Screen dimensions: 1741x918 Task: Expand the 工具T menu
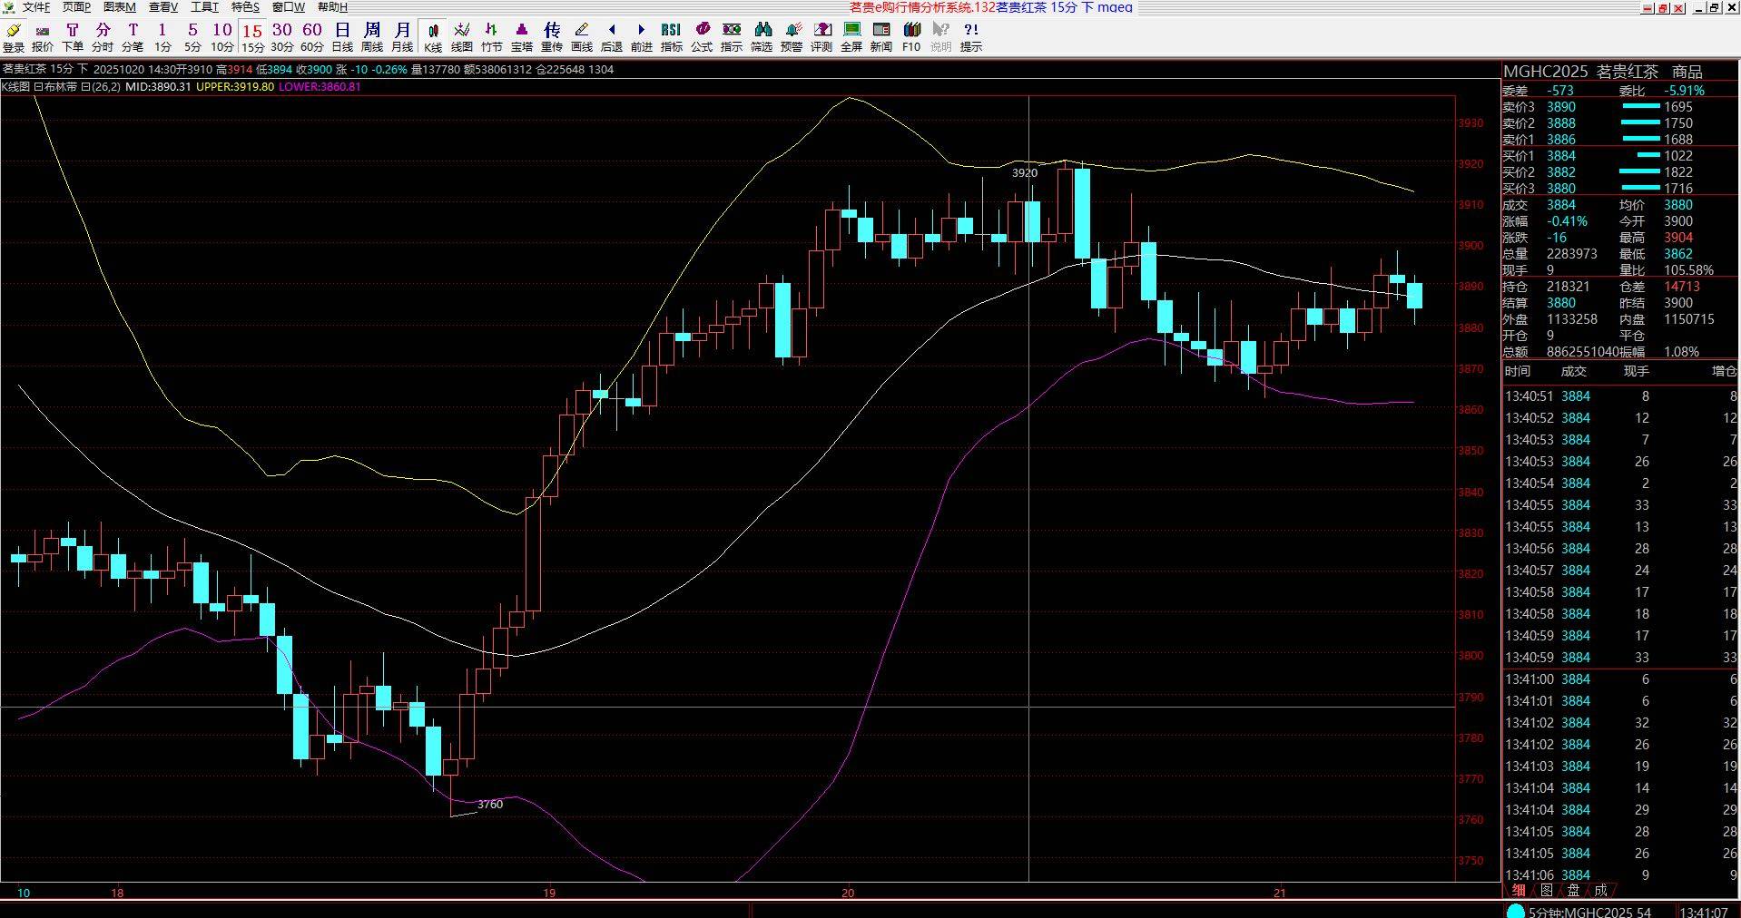[204, 7]
